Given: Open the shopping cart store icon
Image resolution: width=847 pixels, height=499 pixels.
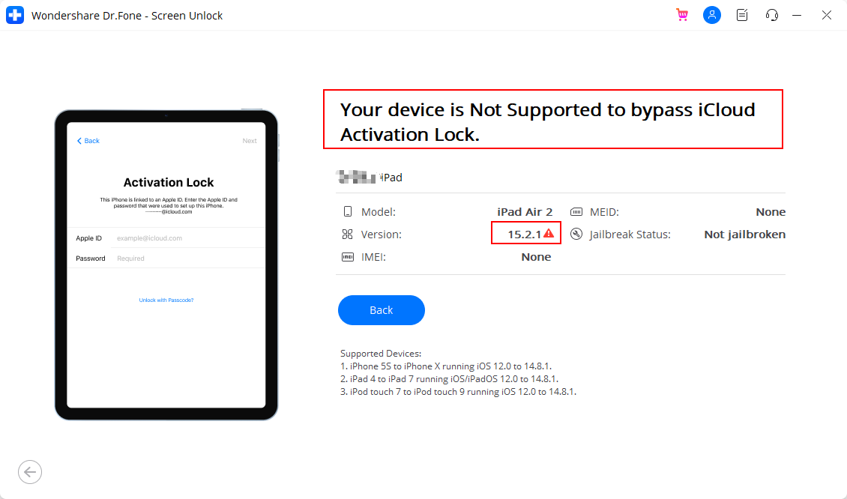Looking at the screenshot, I should click(x=681, y=15).
